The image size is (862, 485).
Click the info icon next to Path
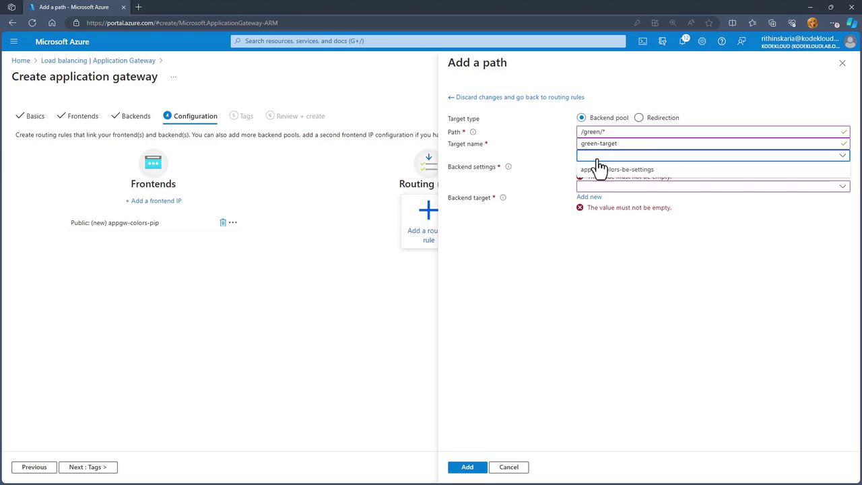click(473, 132)
